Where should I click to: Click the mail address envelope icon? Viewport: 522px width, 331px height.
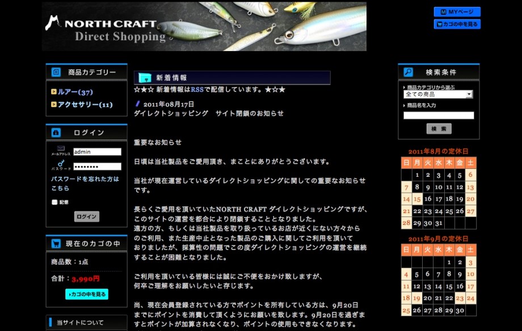coord(61,148)
